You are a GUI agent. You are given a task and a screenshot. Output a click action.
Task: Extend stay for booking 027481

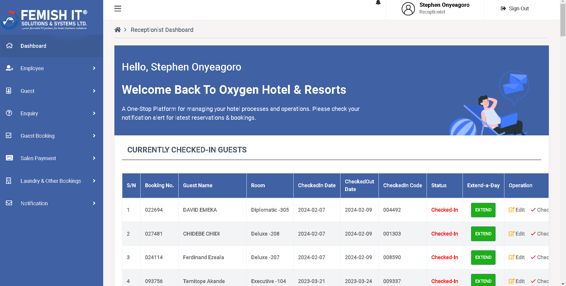(483, 234)
